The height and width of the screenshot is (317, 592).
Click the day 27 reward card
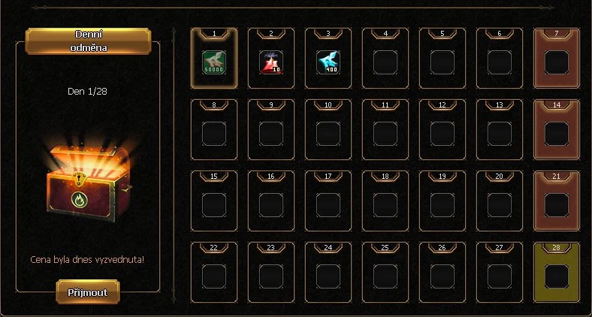tap(499, 273)
